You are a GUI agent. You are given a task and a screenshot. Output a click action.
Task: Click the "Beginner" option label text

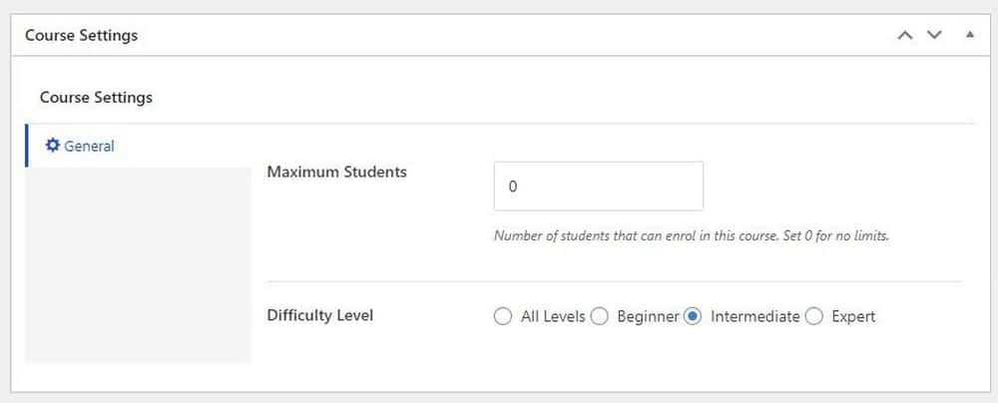(648, 316)
